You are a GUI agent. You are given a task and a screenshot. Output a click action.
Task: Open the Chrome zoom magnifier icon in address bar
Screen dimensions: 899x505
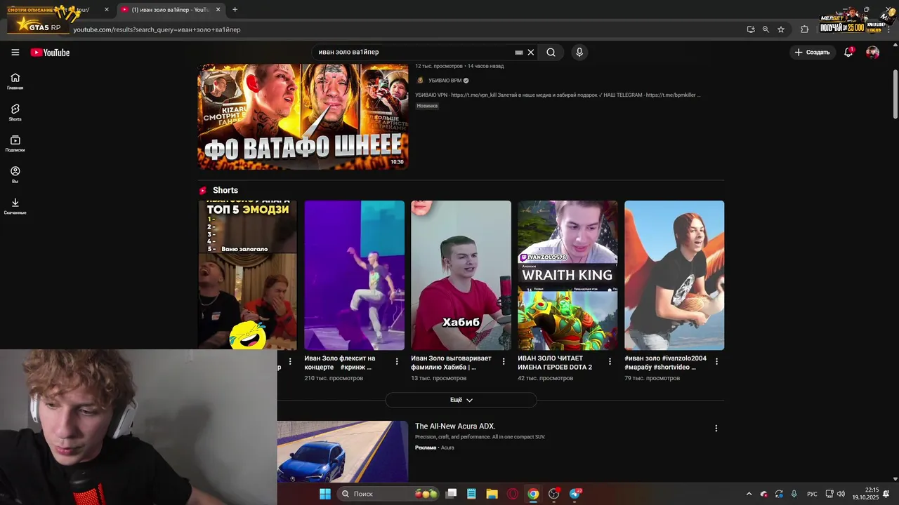click(x=766, y=29)
